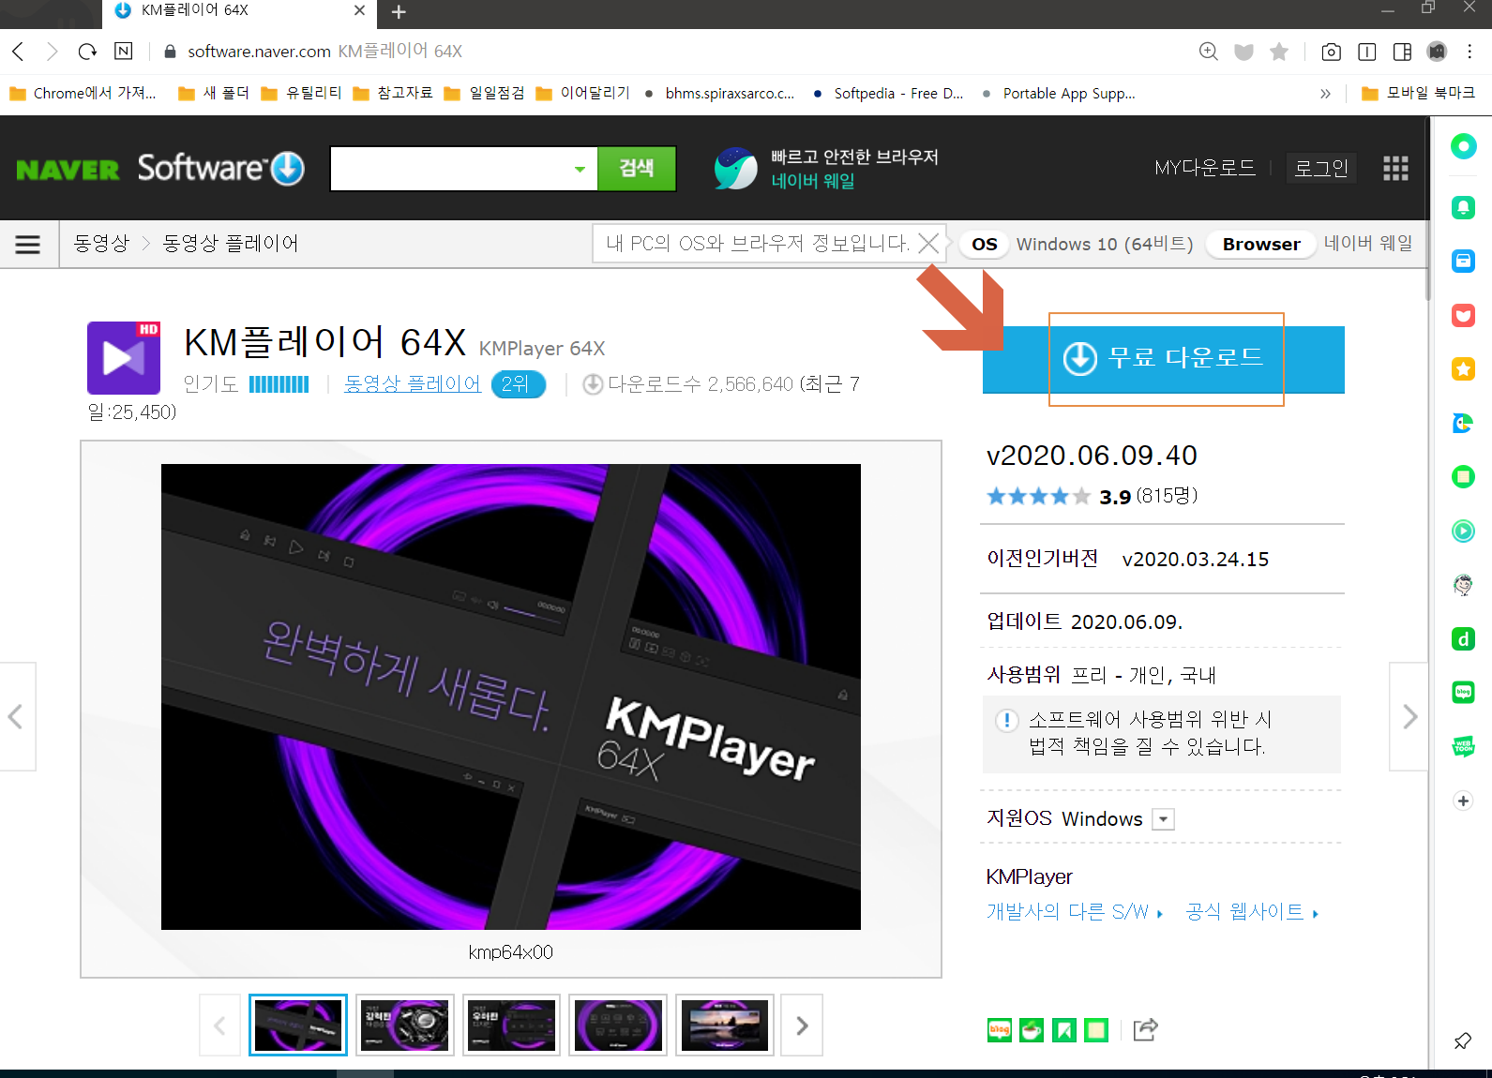Click the 검색 search button
The height and width of the screenshot is (1078, 1492).
637,169
